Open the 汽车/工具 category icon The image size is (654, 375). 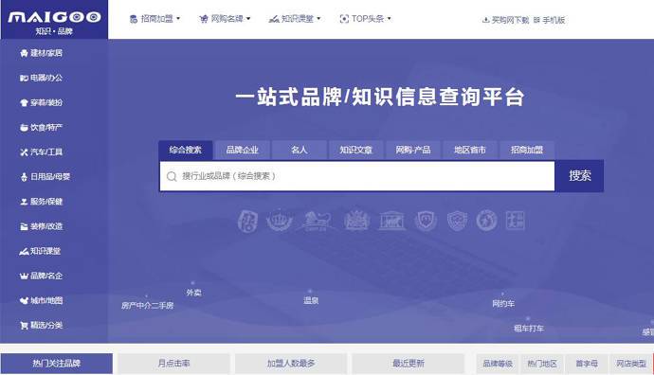pos(24,152)
